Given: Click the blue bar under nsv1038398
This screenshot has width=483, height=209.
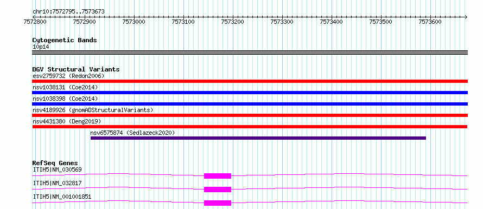Looking at the screenshot, I should [x=250, y=104].
